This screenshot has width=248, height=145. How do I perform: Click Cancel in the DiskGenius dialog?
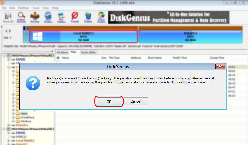pyautogui.click(x=135, y=101)
